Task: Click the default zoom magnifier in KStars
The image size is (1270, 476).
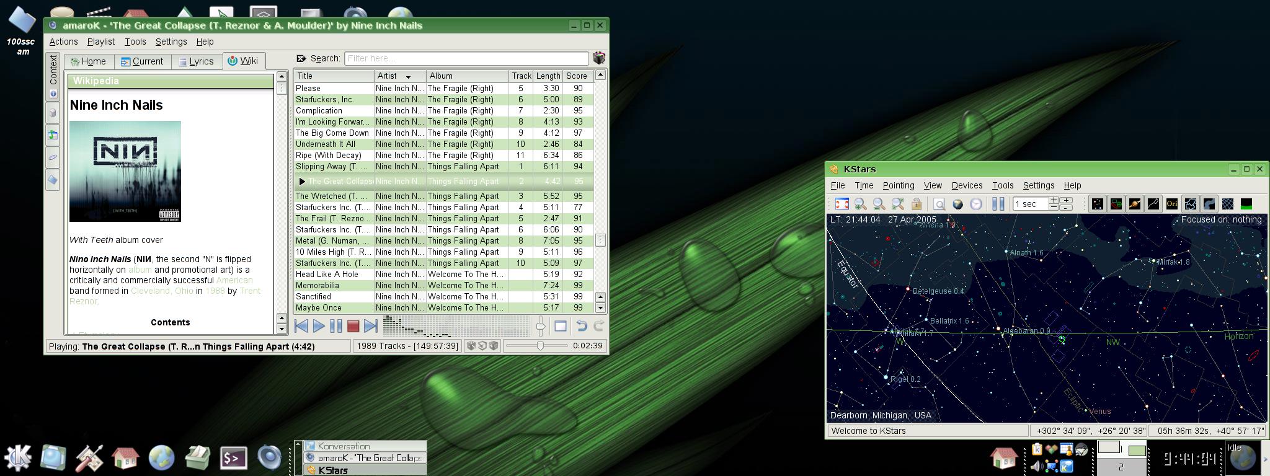Action: point(898,204)
